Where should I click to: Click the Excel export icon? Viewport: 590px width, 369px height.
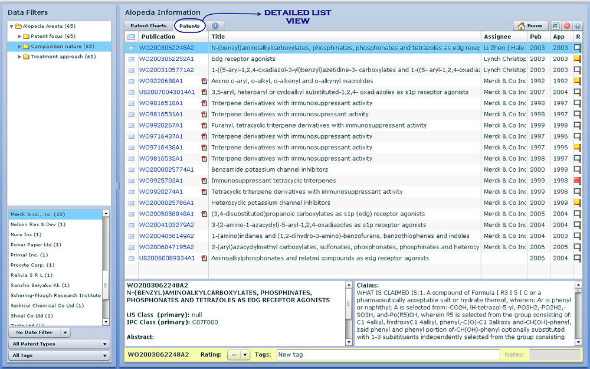pos(556,26)
